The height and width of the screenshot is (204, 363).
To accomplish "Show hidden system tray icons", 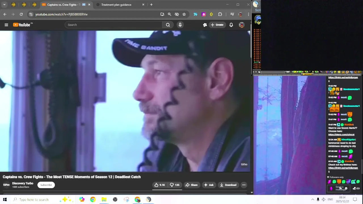I will pyautogui.click(x=313, y=199).
